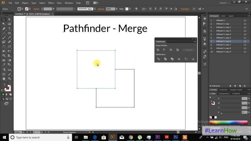
Task: Select the Artboard tool
Action: (x=4, y=74)
